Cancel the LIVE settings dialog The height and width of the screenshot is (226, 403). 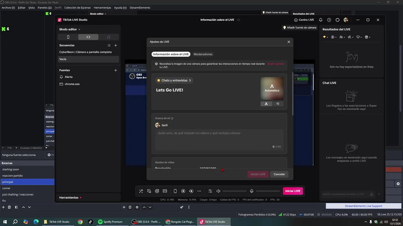pos(279,174)
